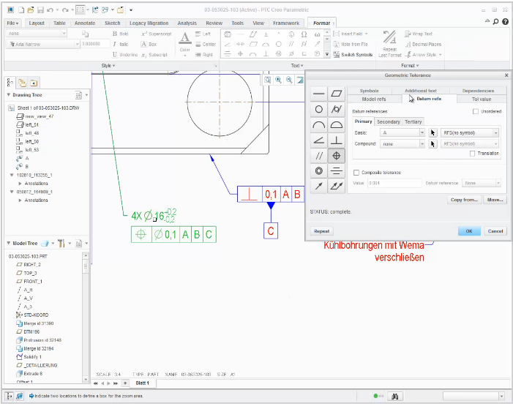
Task: Select the Position tolerance symbol
Action: (x=337, y=155)
